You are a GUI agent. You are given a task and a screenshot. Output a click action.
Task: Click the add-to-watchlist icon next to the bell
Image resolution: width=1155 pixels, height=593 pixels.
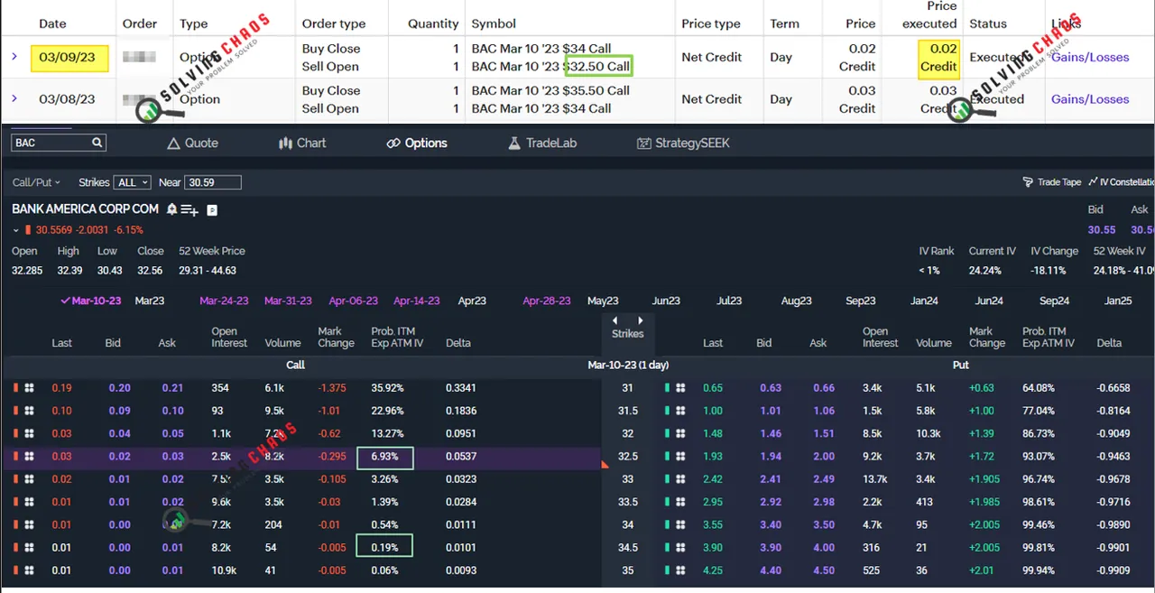click(189, 209)
